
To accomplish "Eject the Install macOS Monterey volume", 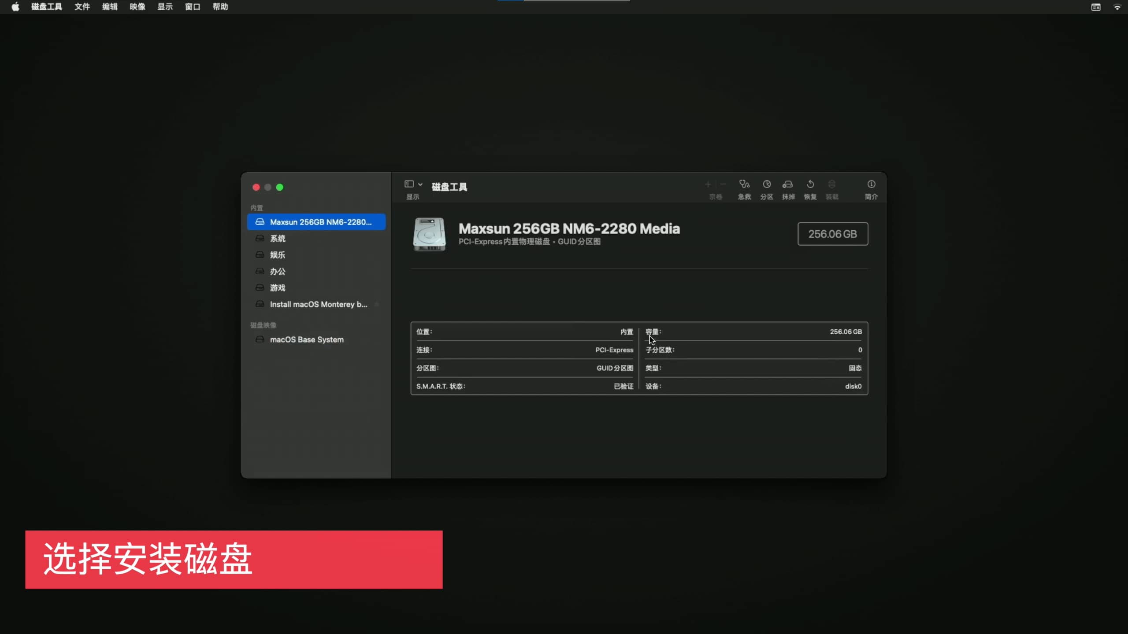I will click(x=377, y=304).
